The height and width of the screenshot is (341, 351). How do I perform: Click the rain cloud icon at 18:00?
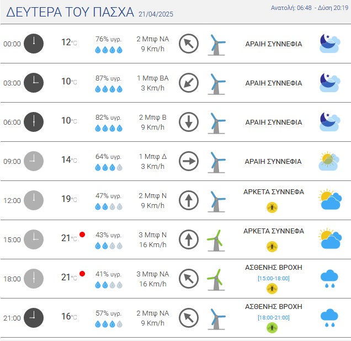point(329,279)
